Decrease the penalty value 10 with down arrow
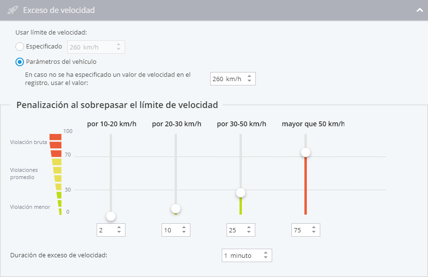 point(184,232)
